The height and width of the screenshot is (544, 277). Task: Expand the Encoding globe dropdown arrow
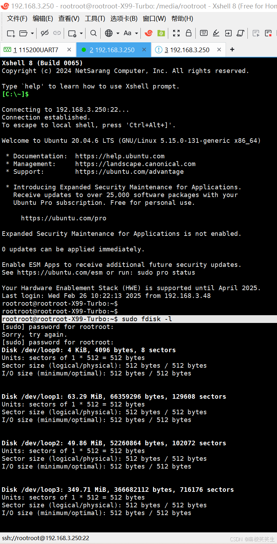click(x=118, y=33)
